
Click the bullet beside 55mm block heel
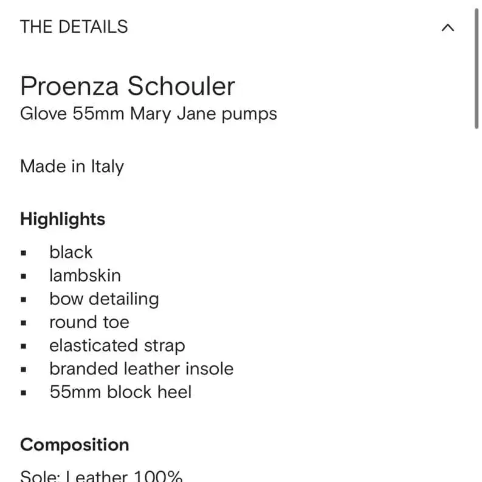[x=24, y=393]
